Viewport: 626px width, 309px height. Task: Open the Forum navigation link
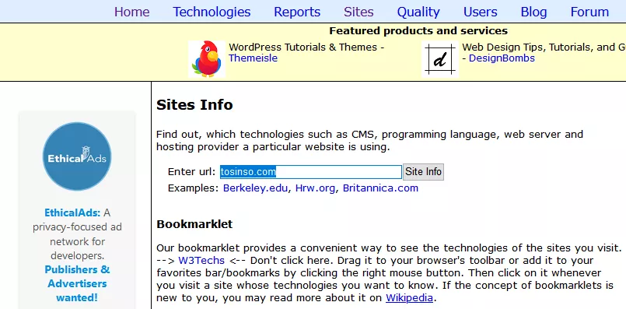(x=589, y=12)
